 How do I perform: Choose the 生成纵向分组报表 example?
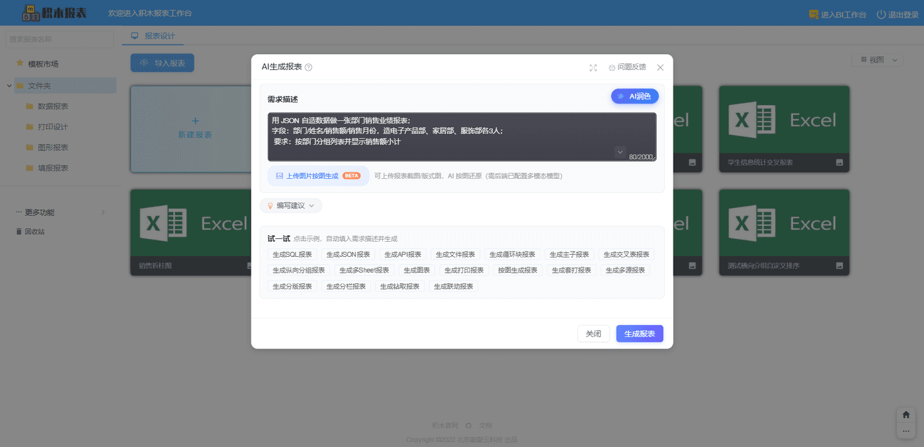coord(299,270)
